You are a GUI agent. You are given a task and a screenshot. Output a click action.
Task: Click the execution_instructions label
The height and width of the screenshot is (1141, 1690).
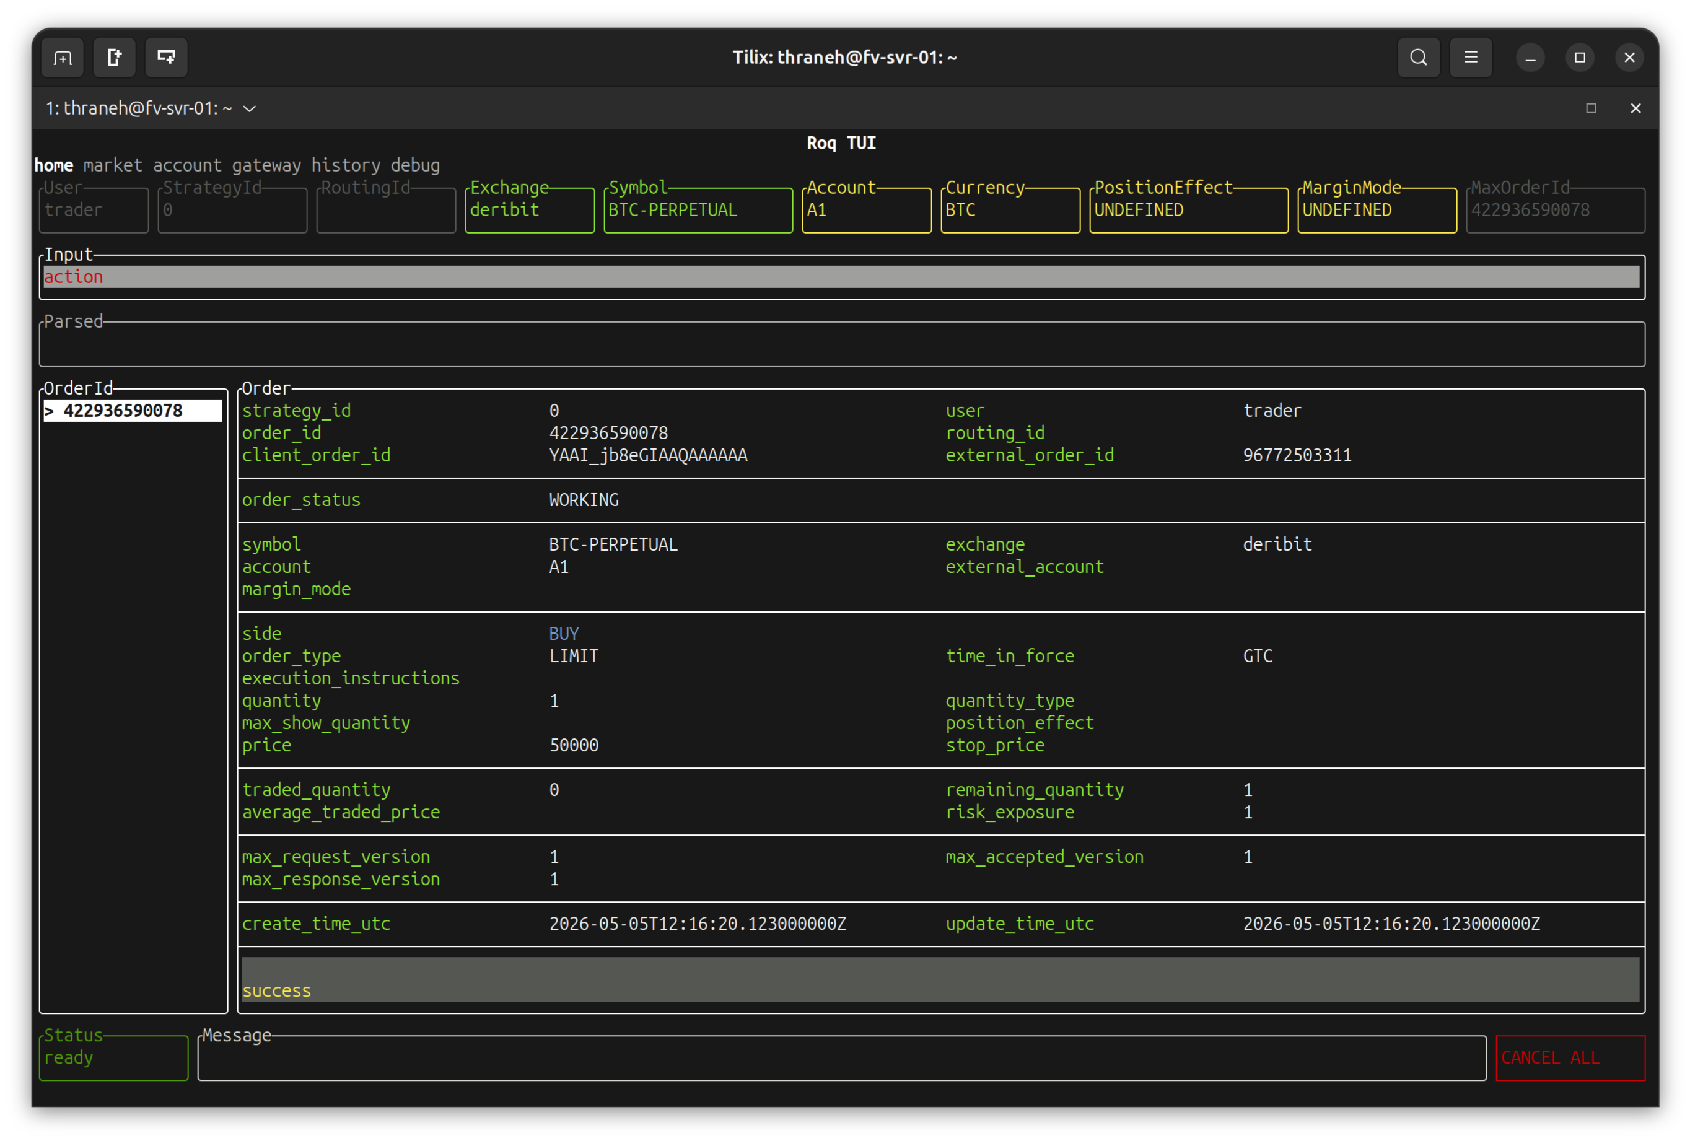tap(351, 678)
